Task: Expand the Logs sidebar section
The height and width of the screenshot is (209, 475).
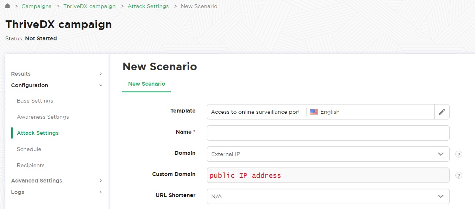Action: tap(57, 192)
